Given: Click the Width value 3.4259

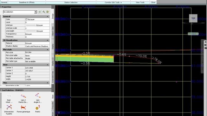Looking at the screenshot, I should (x=37, y=79).
